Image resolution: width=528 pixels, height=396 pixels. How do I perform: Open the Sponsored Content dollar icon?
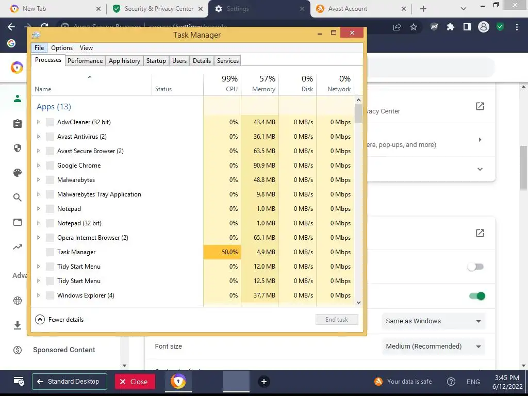click(x=18, y=350)
